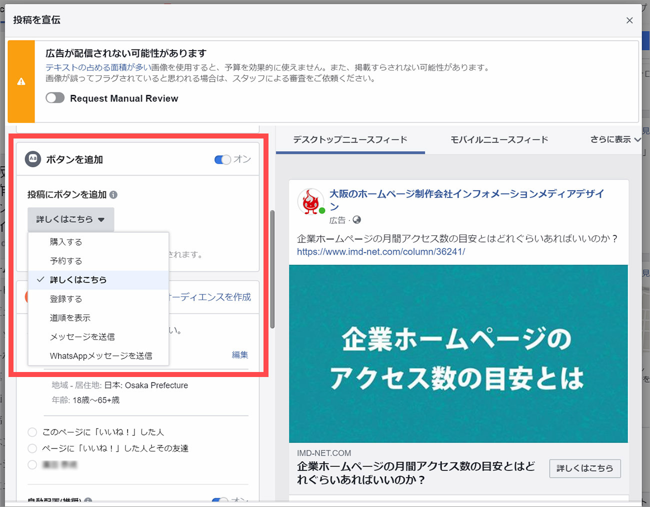Choose checked 詳しくはこちら menu option
Image resolution: width=650 pixels, height=507 pixels.
tap(98, 280)
